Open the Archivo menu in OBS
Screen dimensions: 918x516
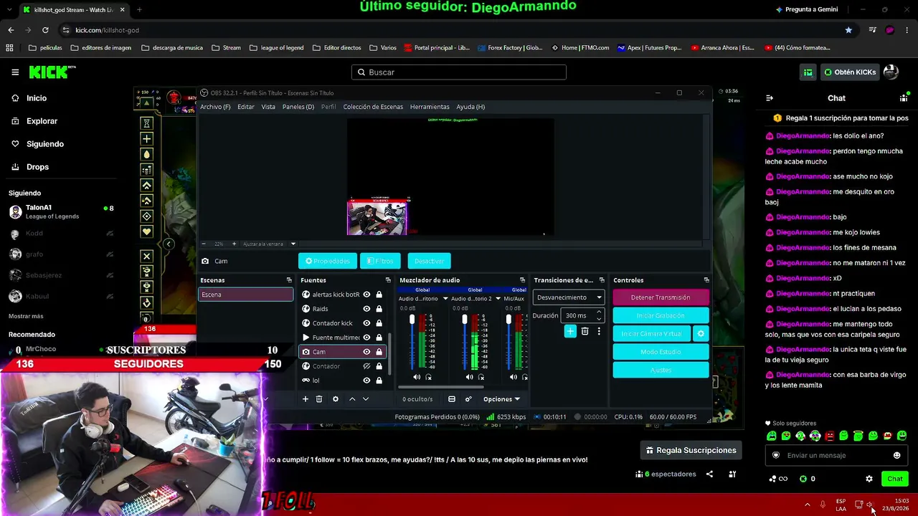215,107
